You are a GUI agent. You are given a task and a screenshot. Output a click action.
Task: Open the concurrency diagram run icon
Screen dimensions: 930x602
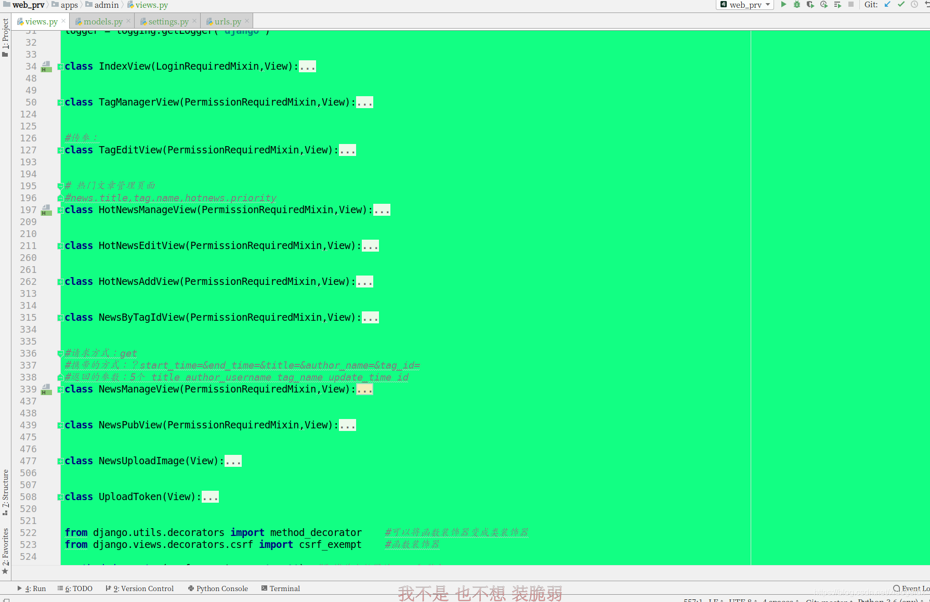point(837,5)
